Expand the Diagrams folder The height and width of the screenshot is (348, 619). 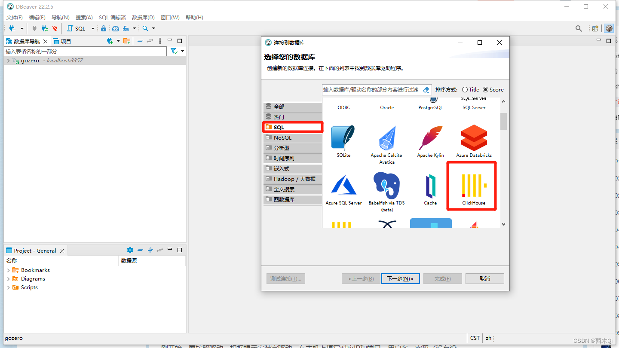[8, 279]
